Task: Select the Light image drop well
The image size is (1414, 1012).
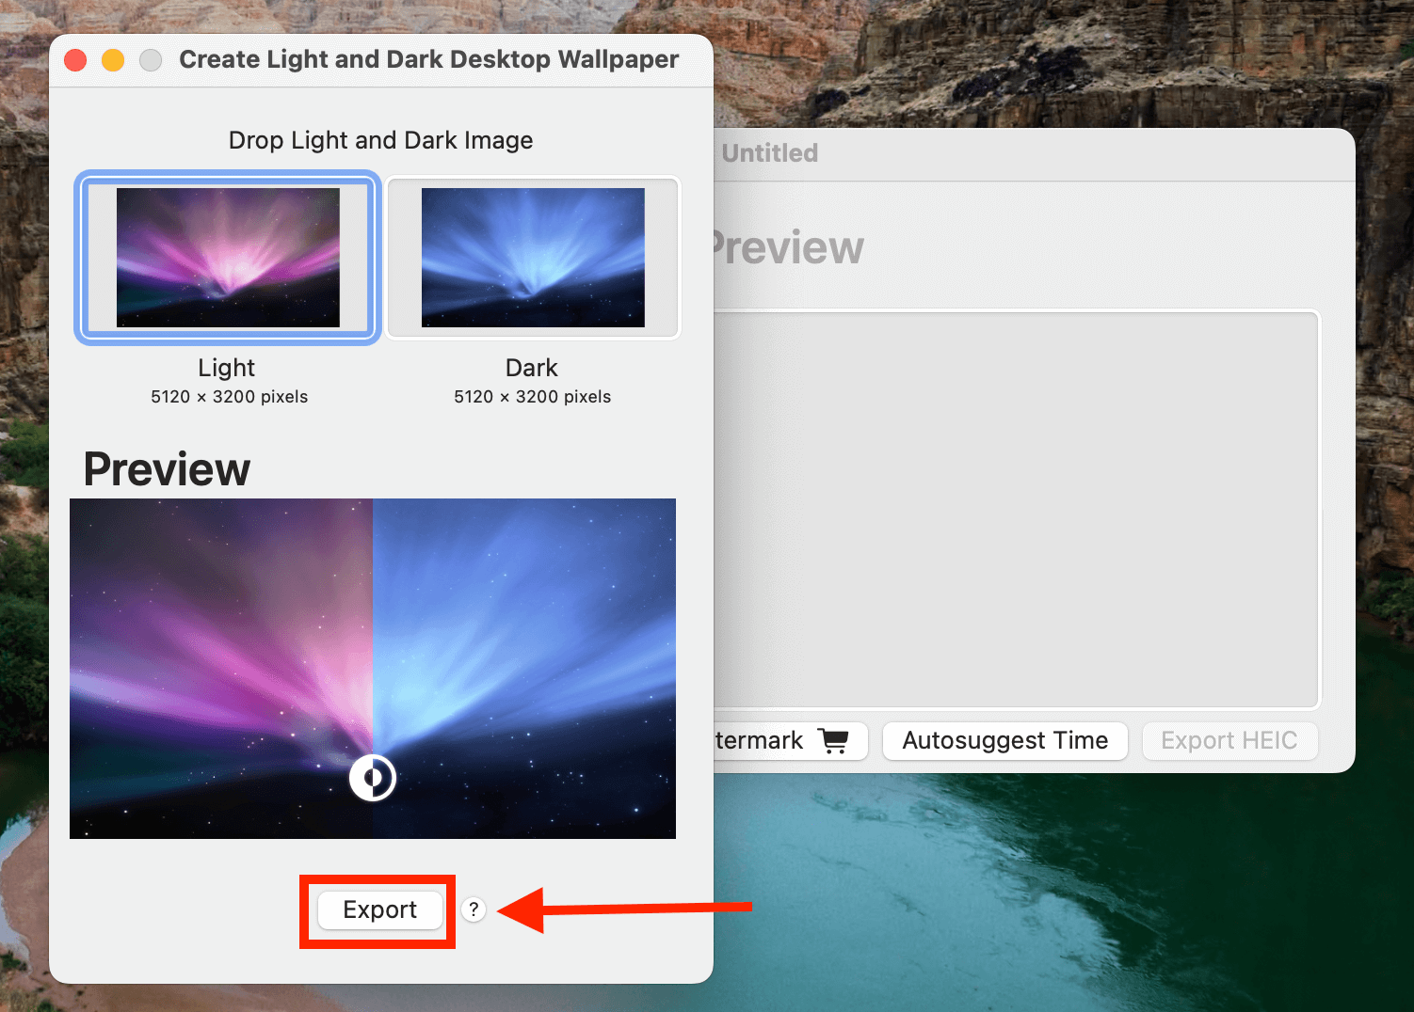Action: click(228, 258)
